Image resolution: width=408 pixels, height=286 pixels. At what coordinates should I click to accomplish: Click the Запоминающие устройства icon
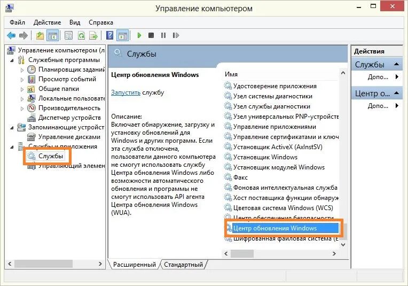tap(21, 127)
